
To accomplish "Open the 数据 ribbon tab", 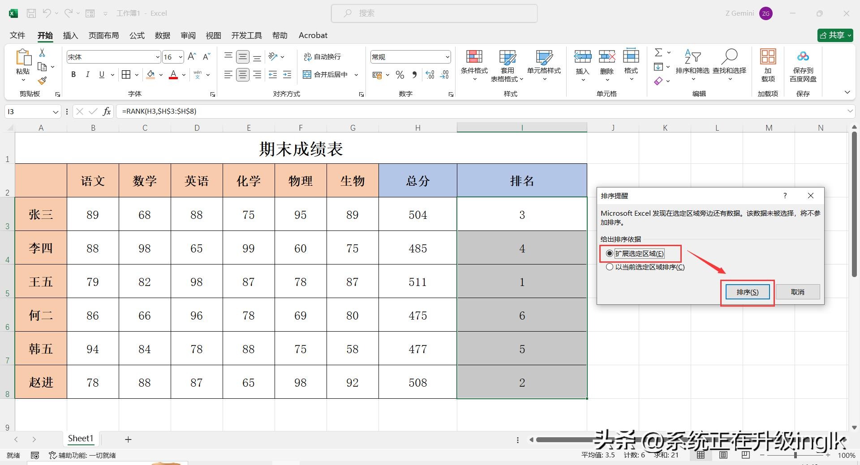I will pos(162,35).
